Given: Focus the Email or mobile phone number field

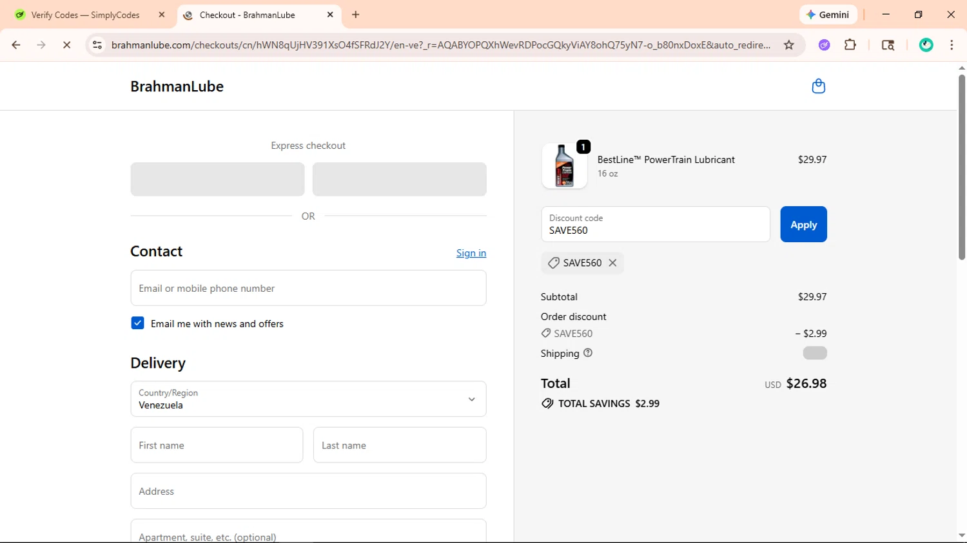Looking at the screenshot, I should (x=308, y=288).
